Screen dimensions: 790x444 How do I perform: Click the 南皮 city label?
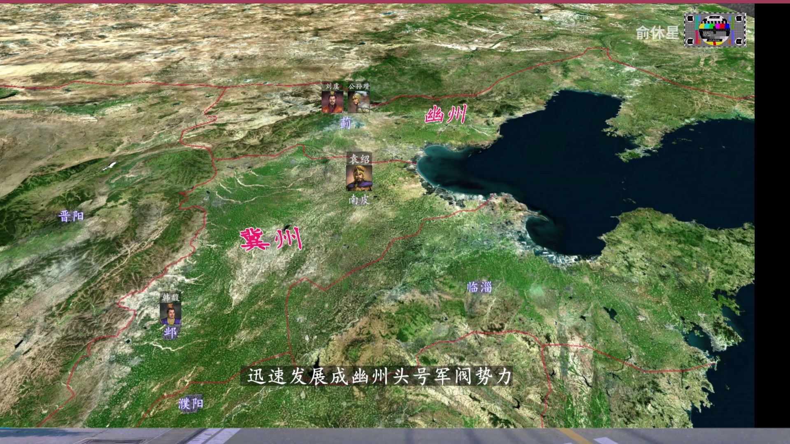(359, 200)
